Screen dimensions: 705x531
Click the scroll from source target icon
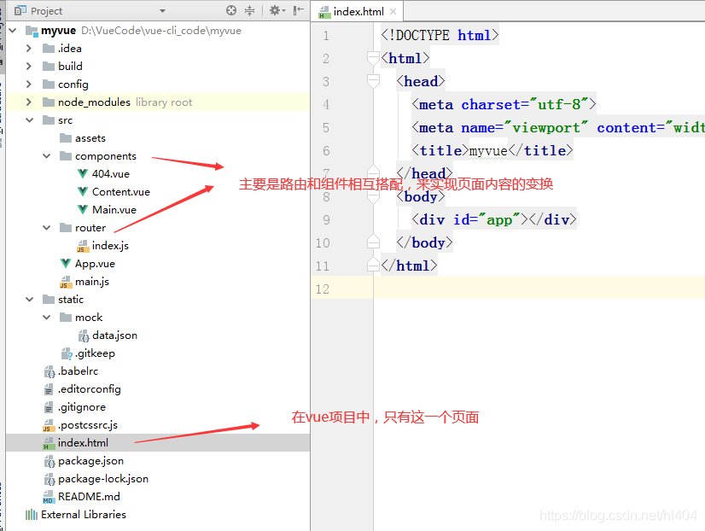tap(231, 10)
